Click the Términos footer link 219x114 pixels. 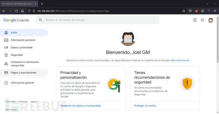[x=23, y=101]
